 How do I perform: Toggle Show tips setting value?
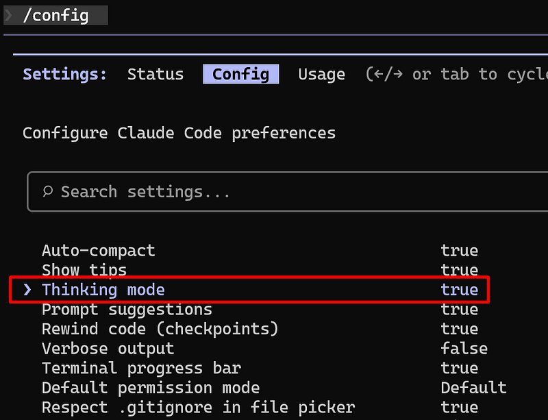tap(459, 270)
